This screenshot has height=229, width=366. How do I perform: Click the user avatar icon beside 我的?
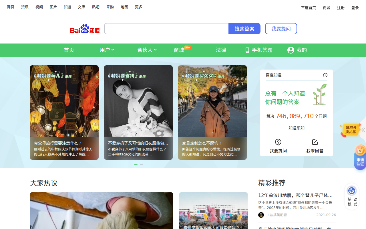[x=291, y=50]
